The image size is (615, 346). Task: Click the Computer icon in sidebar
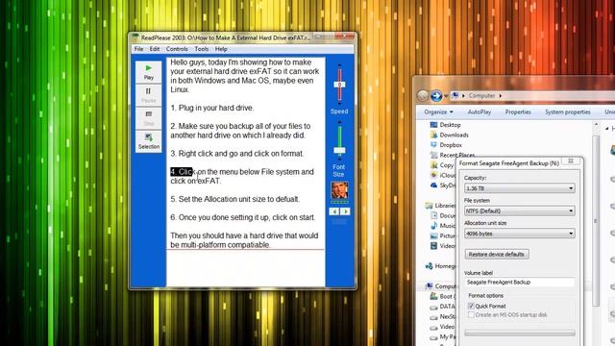pos(430,286)
